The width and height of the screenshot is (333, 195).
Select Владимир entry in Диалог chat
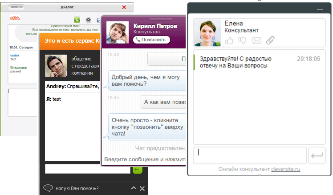click(19, 69)
